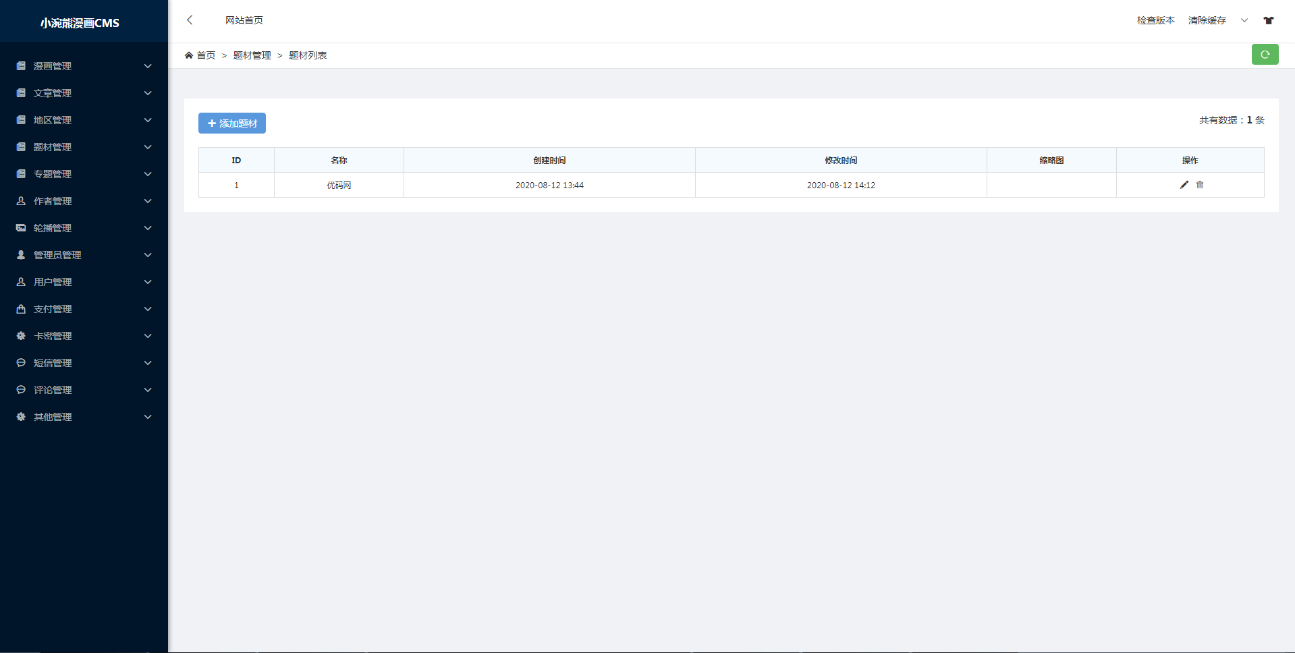The width and height of the screenshot is (1295, 653).
Task: Expand the 其他管理 sidebar chevron
Action: [x=148, y=417]
